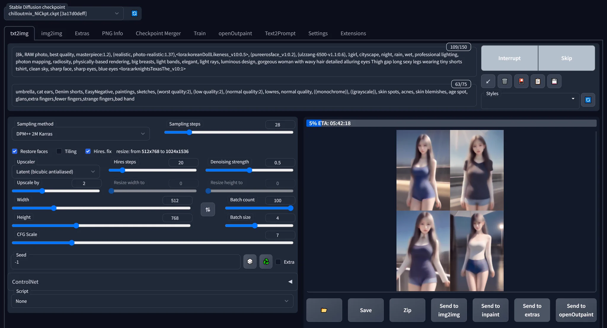This screenshot has height=328, width=607.
Task: Click the dice icon to randomize seed
Action: [250, 262]
